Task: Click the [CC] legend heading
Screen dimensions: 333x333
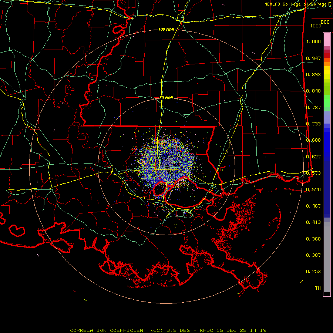Action: [316, 26]
